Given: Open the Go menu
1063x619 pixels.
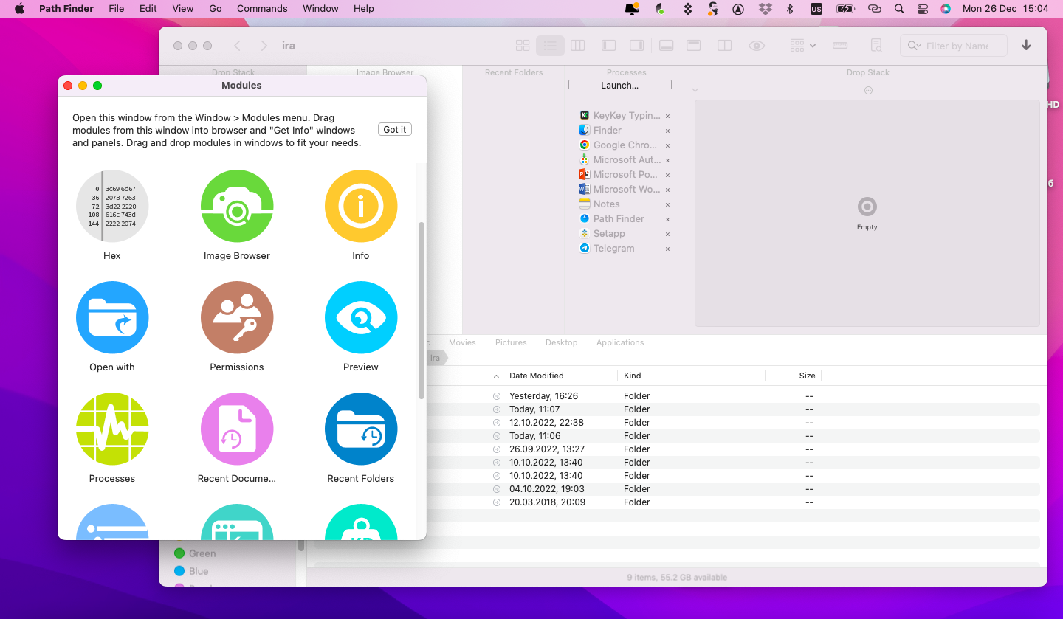Looking at the screenshot, I should click(x=216, y=9).
